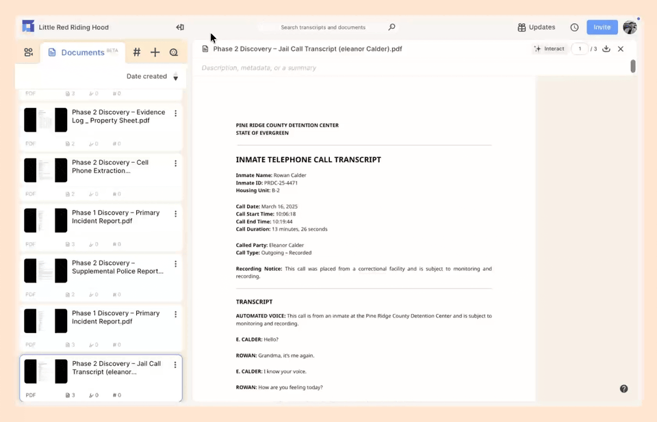Viewport: 657px width, 422px height.
Task: Switch to the people/participants panel icon
Action: tap(28, 53)
